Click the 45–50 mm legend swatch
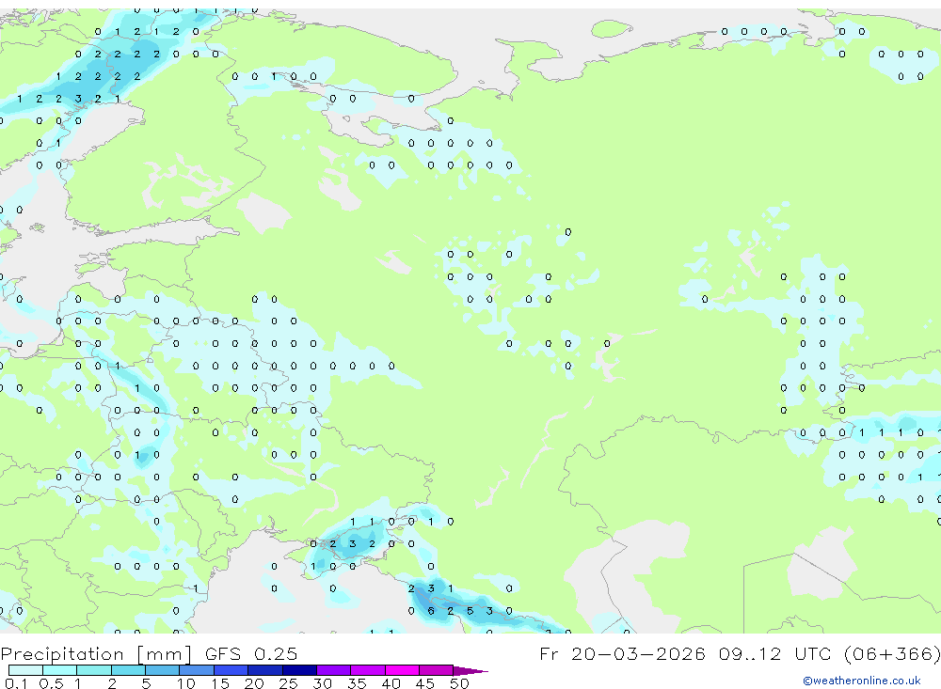941x689 pixels. (x=437, y=670)
